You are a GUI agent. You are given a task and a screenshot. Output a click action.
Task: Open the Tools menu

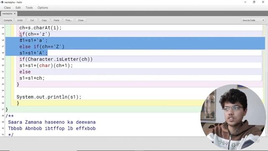click(29, 8)
